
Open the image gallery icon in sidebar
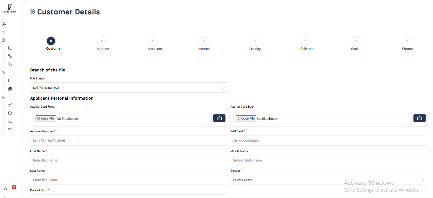coord(10,89)
